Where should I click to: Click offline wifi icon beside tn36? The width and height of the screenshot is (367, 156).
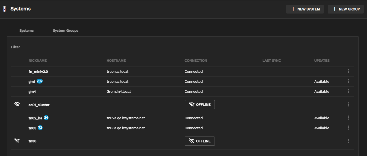click(x=17, y=141)
